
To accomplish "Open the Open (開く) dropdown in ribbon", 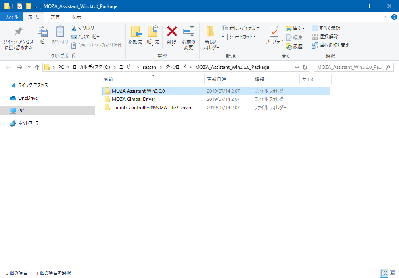I will coord(295,28).
